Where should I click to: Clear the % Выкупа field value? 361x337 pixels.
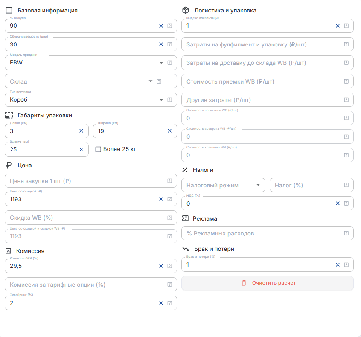coord(161,26)
